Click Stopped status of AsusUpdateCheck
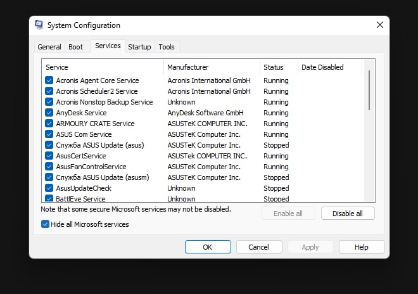Screen dimensions: 418x294 (x=276, y=188)
